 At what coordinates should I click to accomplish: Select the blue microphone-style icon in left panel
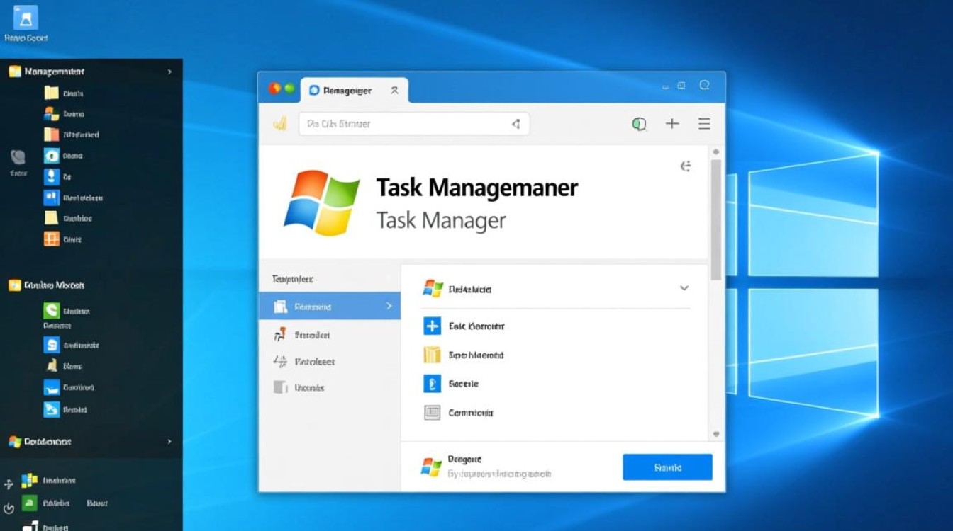[51, 176]
